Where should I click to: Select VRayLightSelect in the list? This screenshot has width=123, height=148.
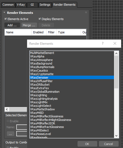72,106
